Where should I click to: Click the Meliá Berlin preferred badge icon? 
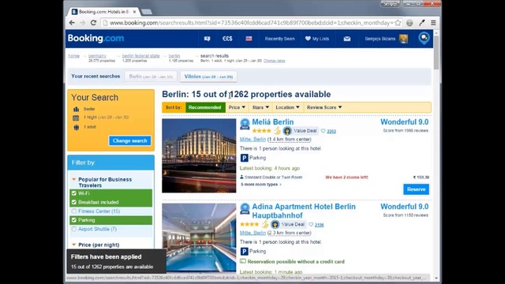click(245, 124)
